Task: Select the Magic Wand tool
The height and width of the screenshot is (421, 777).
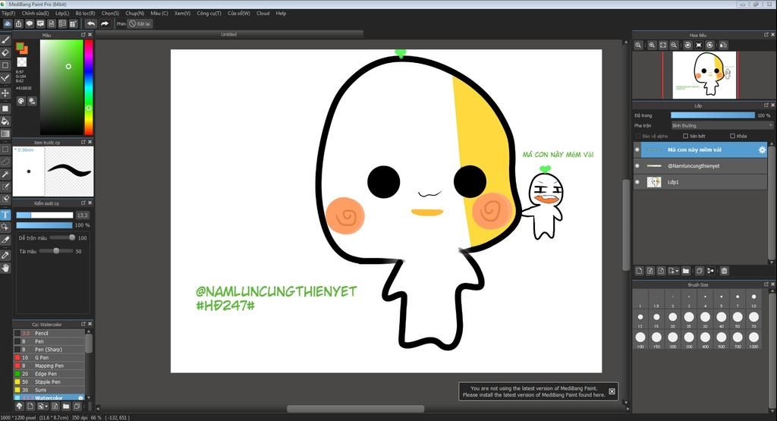Action: coord(5,174)
